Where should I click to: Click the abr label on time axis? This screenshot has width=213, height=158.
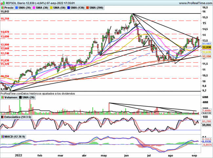pyautogui.click(x=84, y=155)
